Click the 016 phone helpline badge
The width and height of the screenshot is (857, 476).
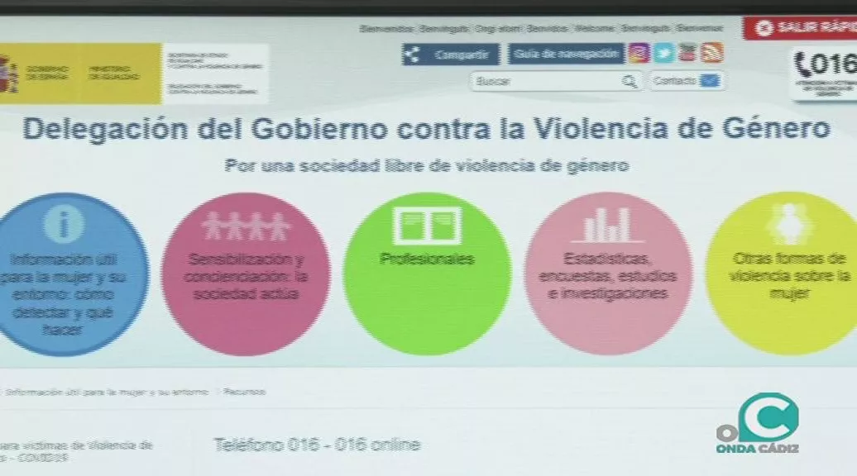point(825,74)
